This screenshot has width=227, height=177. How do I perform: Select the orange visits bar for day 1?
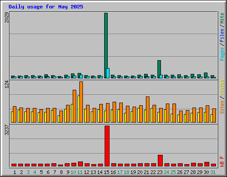(15, 114)
